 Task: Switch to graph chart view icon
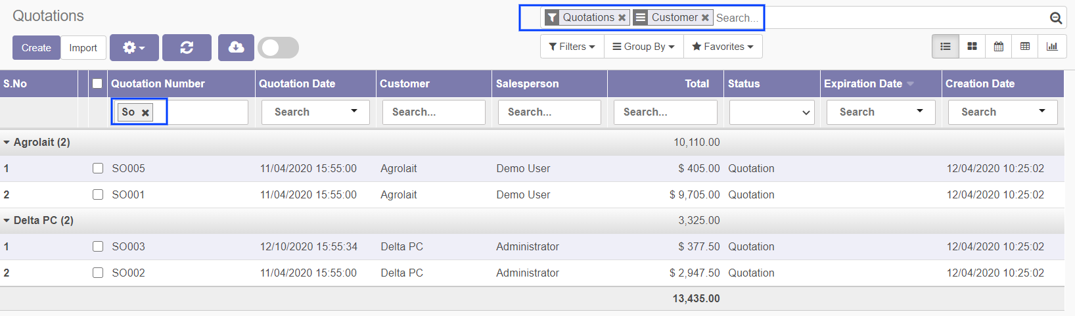(1051, 47)
